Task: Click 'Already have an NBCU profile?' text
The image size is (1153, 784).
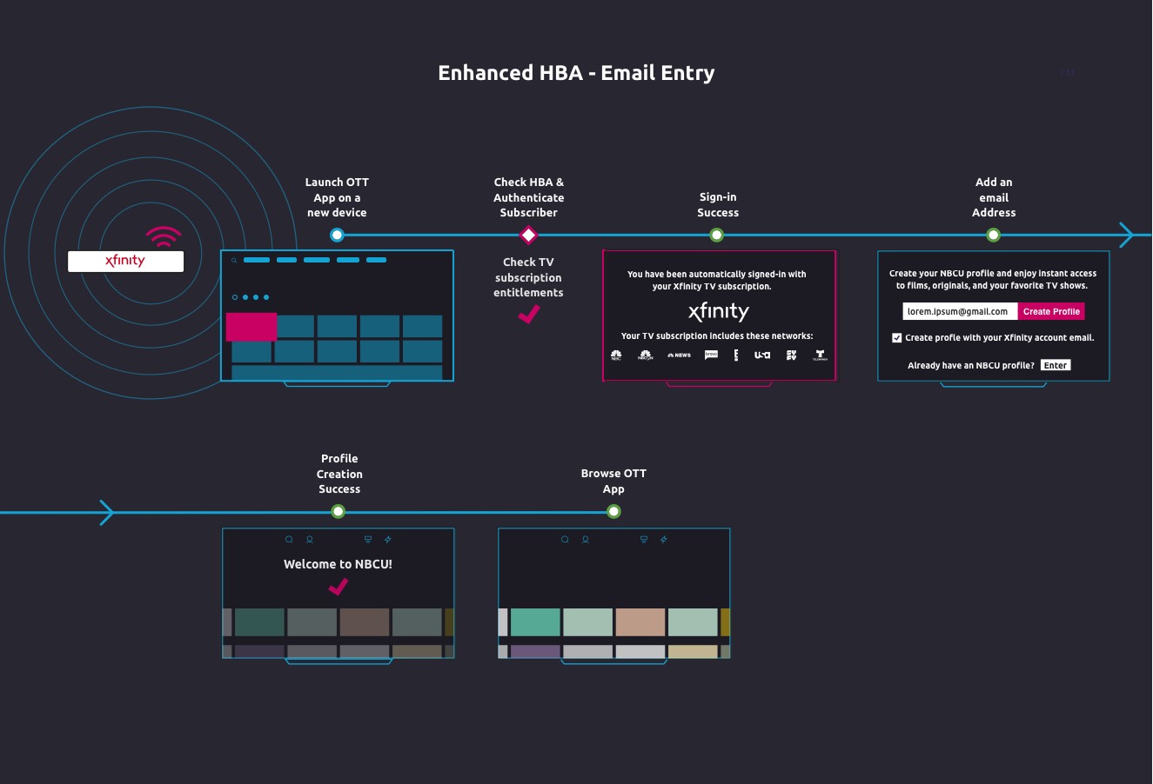Action: pos(971,366)
